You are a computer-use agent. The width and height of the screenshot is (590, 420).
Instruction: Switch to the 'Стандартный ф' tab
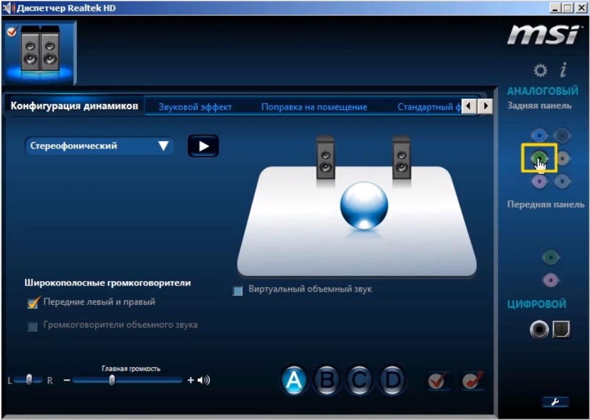(429, 107)
